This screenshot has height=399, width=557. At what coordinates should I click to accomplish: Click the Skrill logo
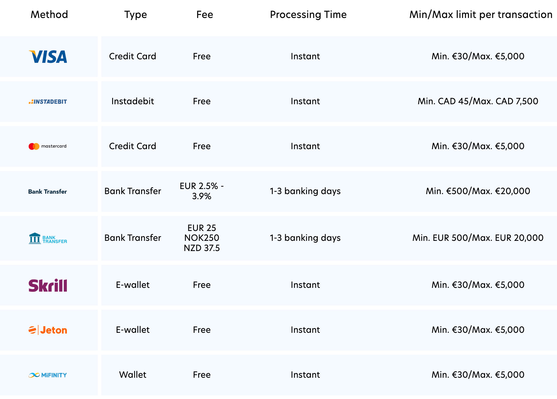coord(48,285)
